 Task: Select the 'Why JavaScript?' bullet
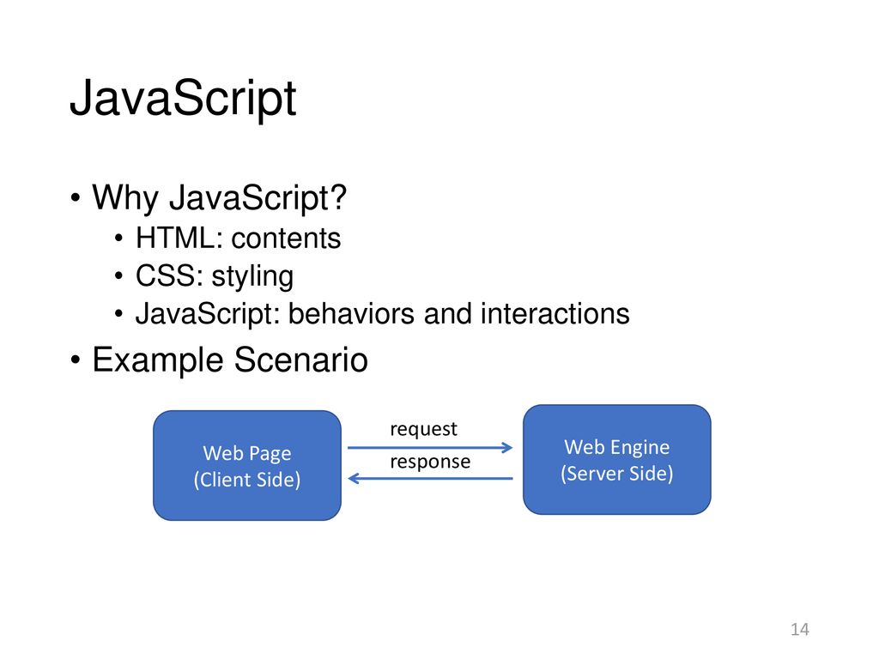coord(219,198)
